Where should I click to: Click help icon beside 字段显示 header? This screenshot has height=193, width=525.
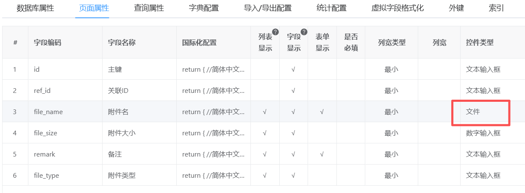(303, 32)
